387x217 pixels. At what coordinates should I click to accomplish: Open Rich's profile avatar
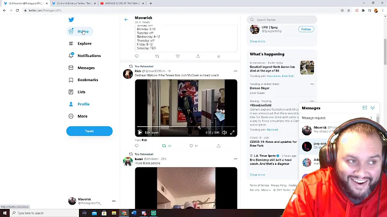tap(128, 74)
